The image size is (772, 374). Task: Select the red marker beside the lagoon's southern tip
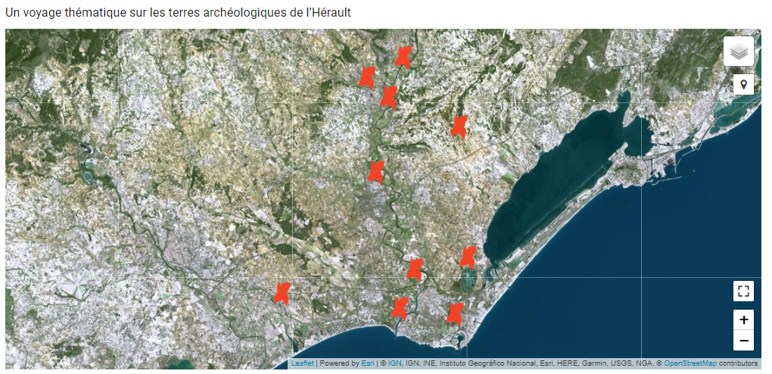click(468, 257)
